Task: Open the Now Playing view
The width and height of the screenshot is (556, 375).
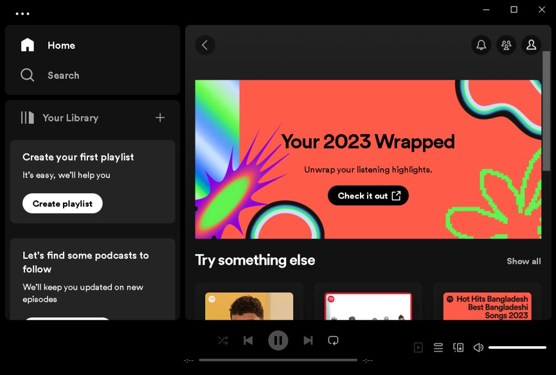Action: pyautogui.click(x=418, y=347)
